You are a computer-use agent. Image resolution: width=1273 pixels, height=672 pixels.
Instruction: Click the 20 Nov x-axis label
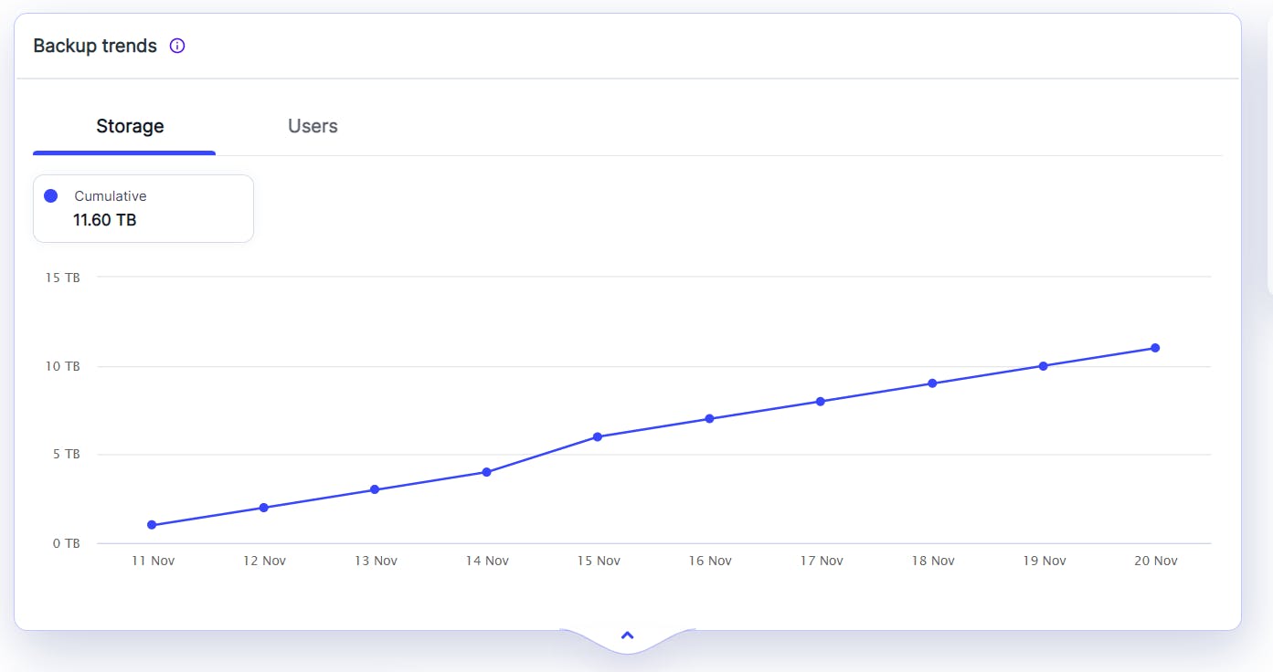point(1156,561)
